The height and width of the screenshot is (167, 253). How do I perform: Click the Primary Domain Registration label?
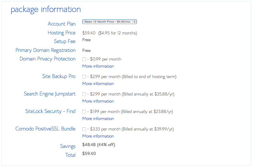[45, 50]
